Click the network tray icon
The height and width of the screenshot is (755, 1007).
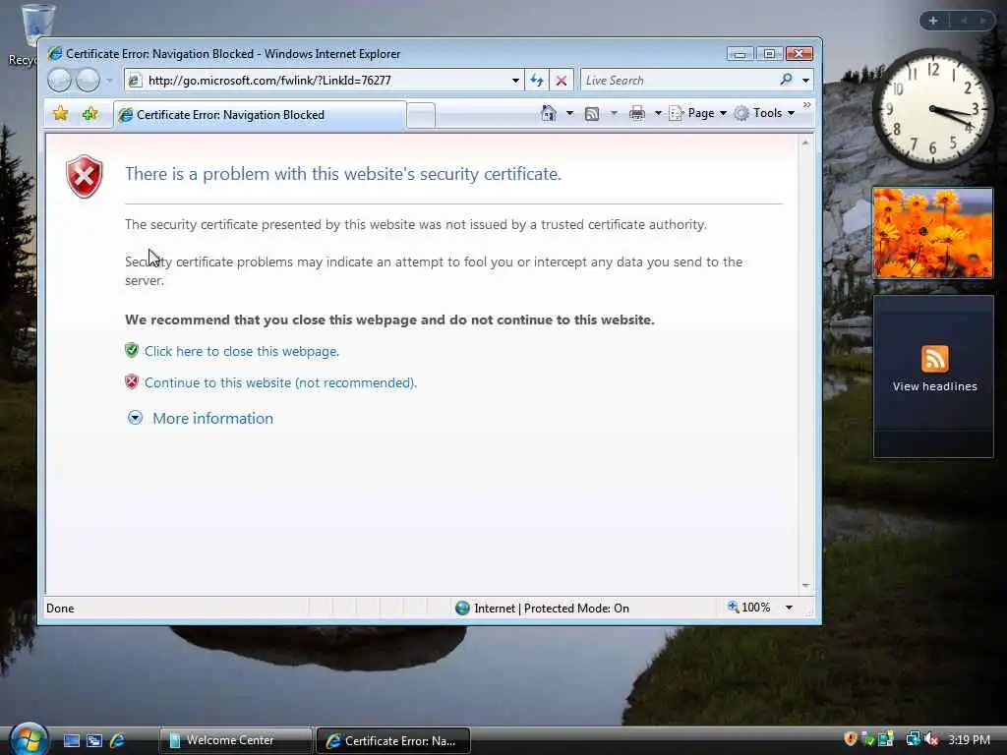913,739
